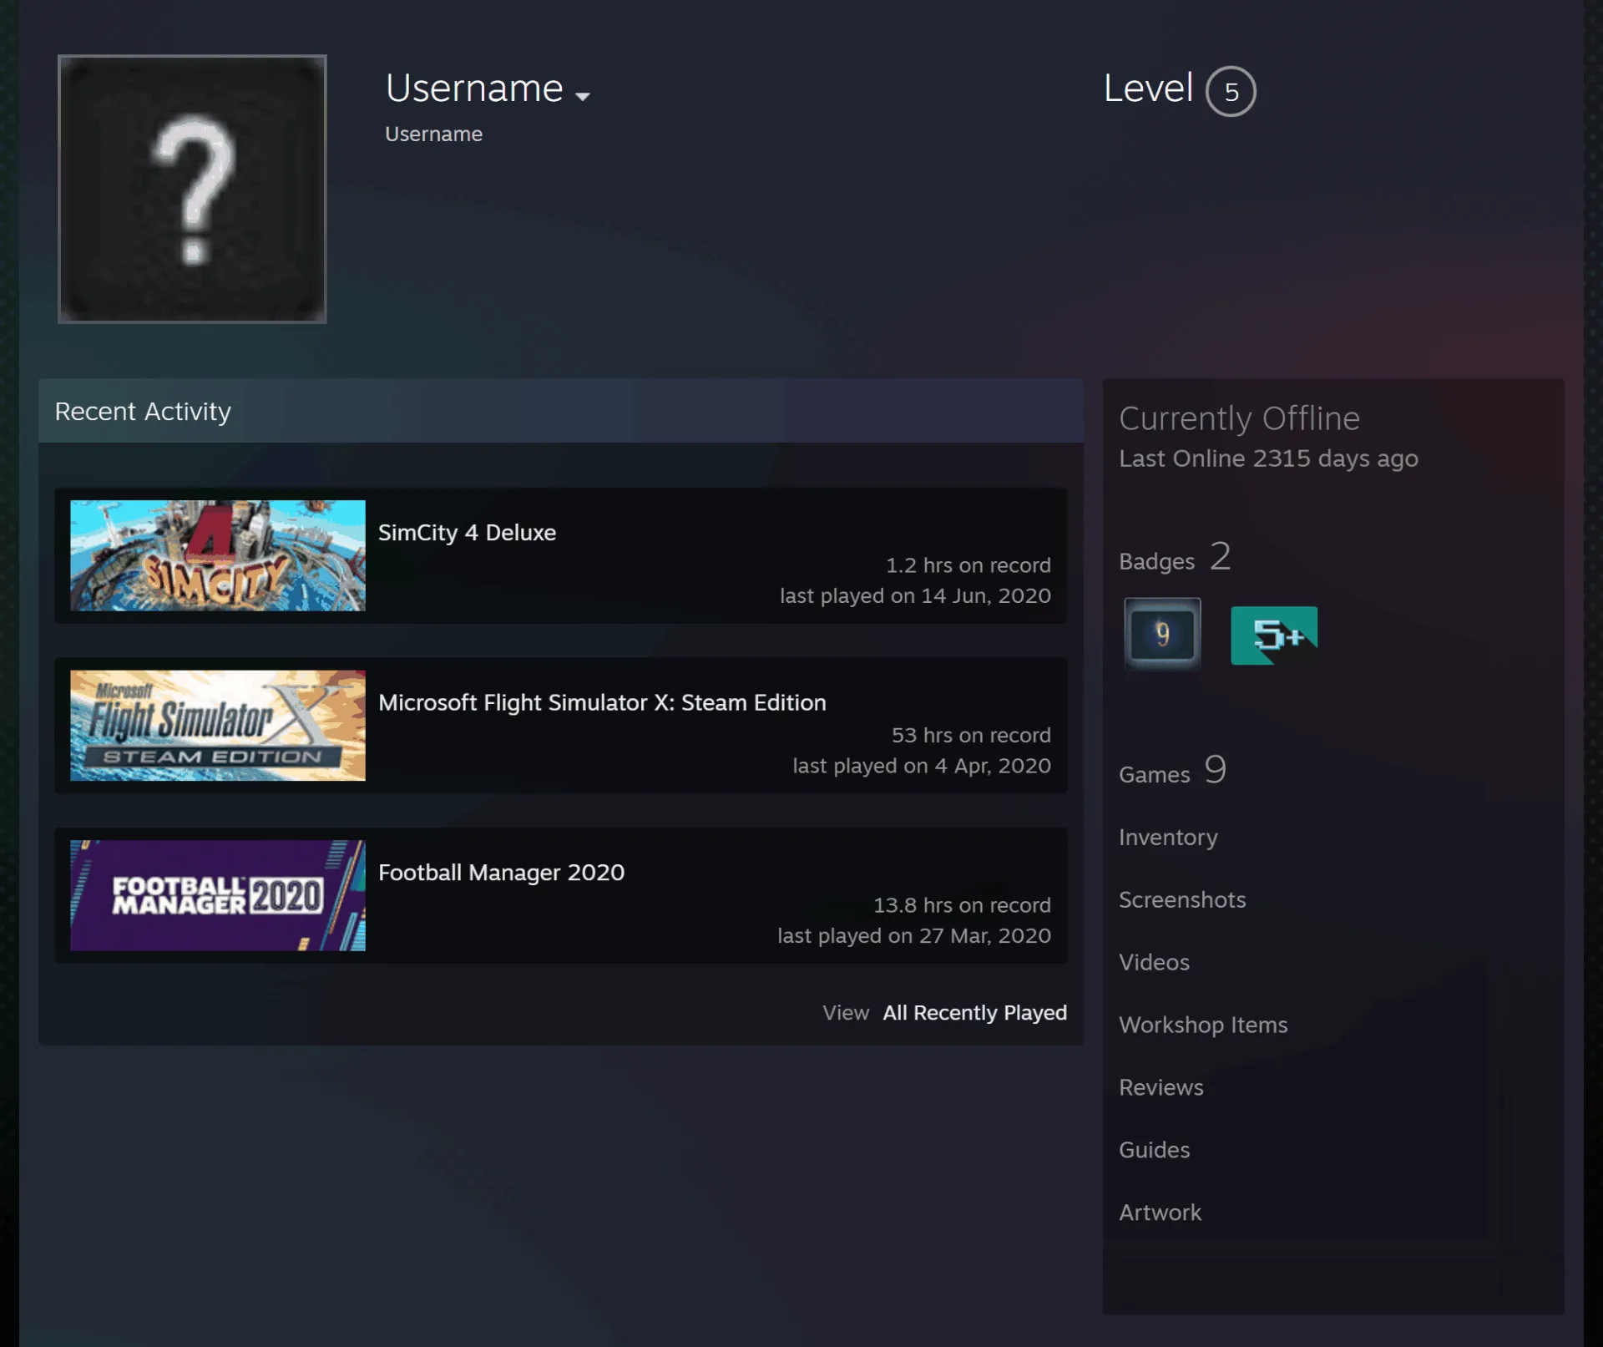Image resolution: width=1603 pixels, height=1347 pixels.
Task: Open Football Manager 2020 banner image
Action: pos(218,895)
